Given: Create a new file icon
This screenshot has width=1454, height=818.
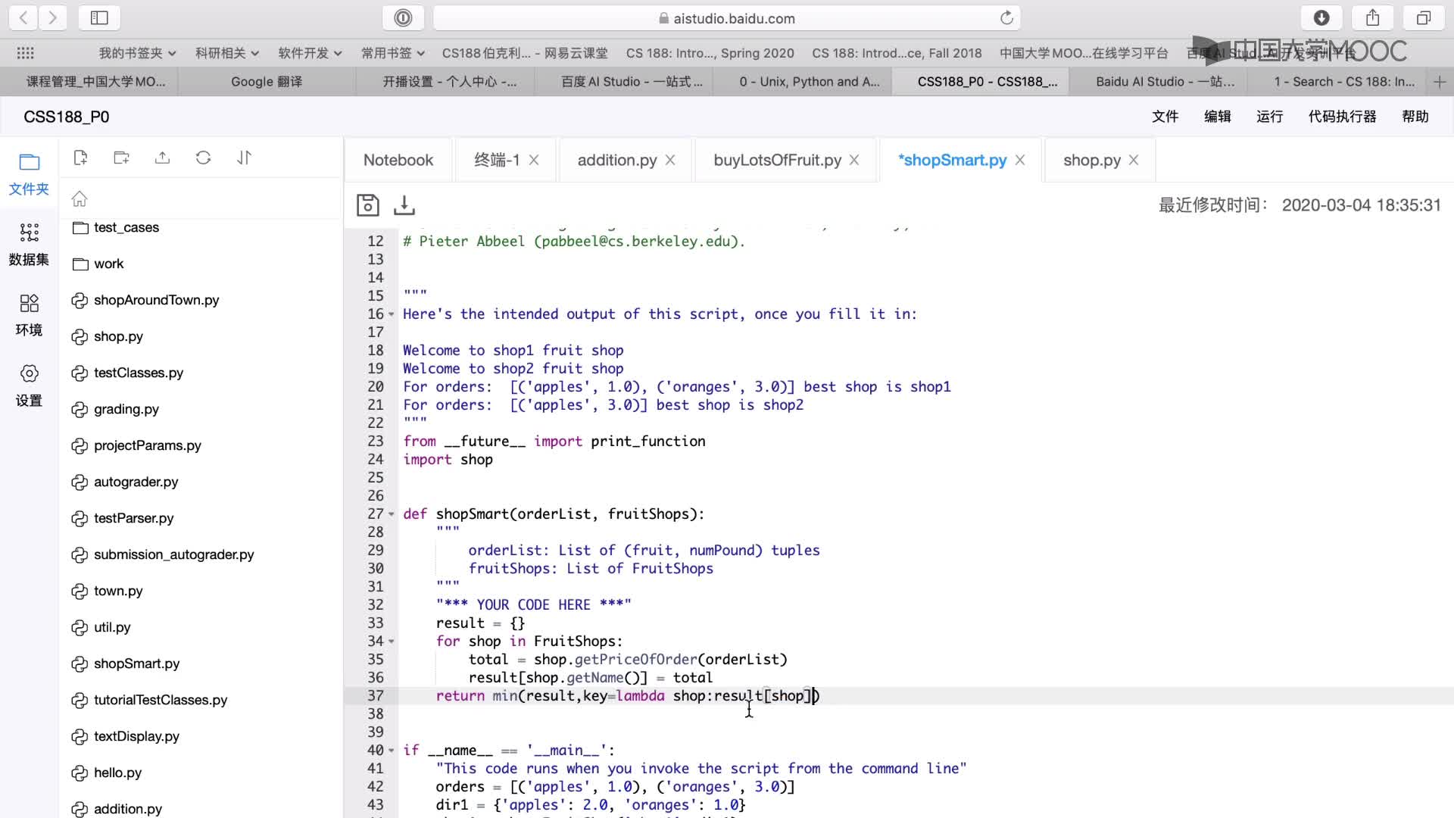Looking at the screenshot, I should tap(80, 158).
